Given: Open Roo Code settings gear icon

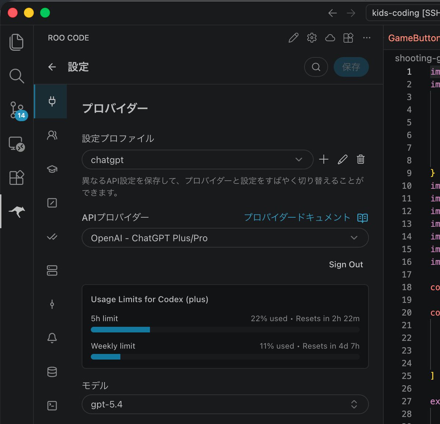Looking at the screenshot, I should (x=312, y=38).
